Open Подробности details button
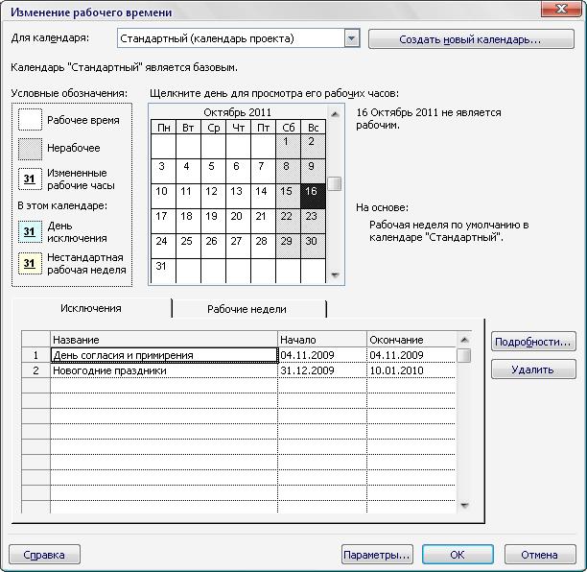 tap(533, 342)
